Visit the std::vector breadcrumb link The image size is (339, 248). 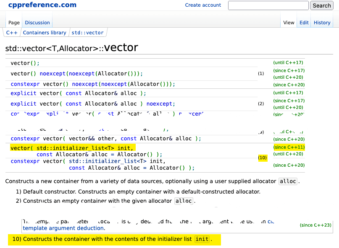(x=88, y=32)
